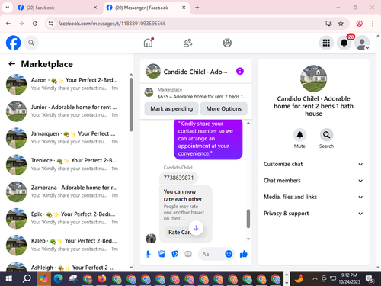Viewport: 381px width, 286px height.
Task: Expand the Privacy & support section
Action: point(313,214)
